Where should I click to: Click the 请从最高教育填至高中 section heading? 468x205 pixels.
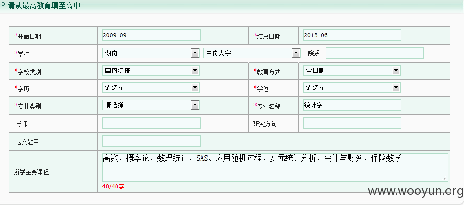pos(44,6)
